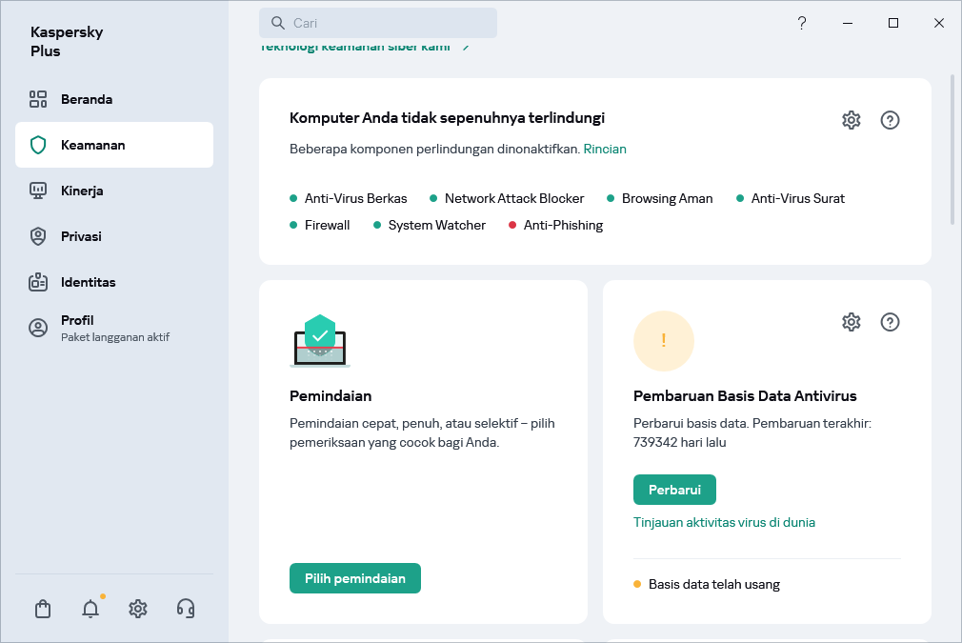
Task: Open settings gear on protection status card
Action: pos(851,119)
